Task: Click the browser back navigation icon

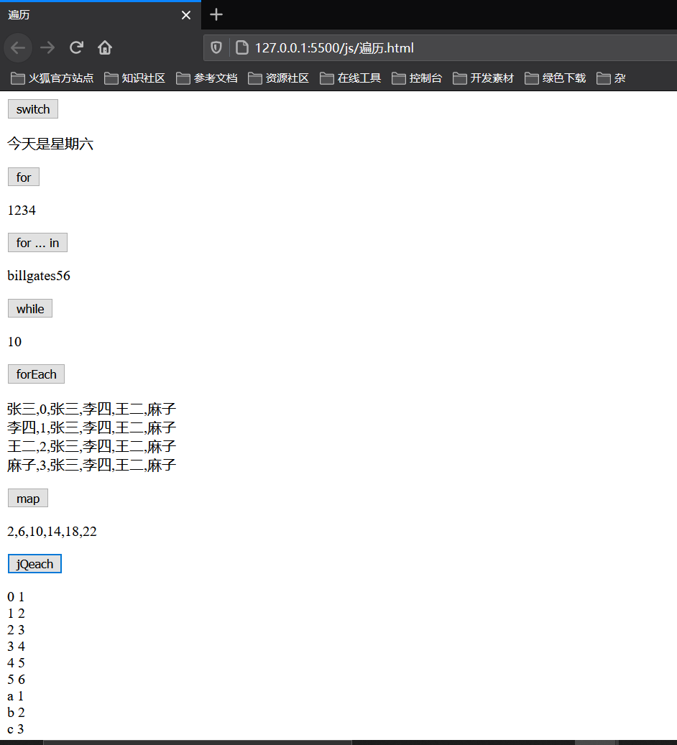Action: pyautogui.click(x=17, y=47)
